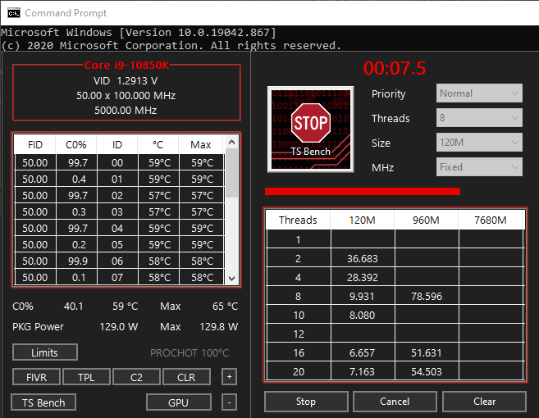Click the ID cell 03 in core table
The height and width of the screenshot is (418, 539).
tap(117, 212)
